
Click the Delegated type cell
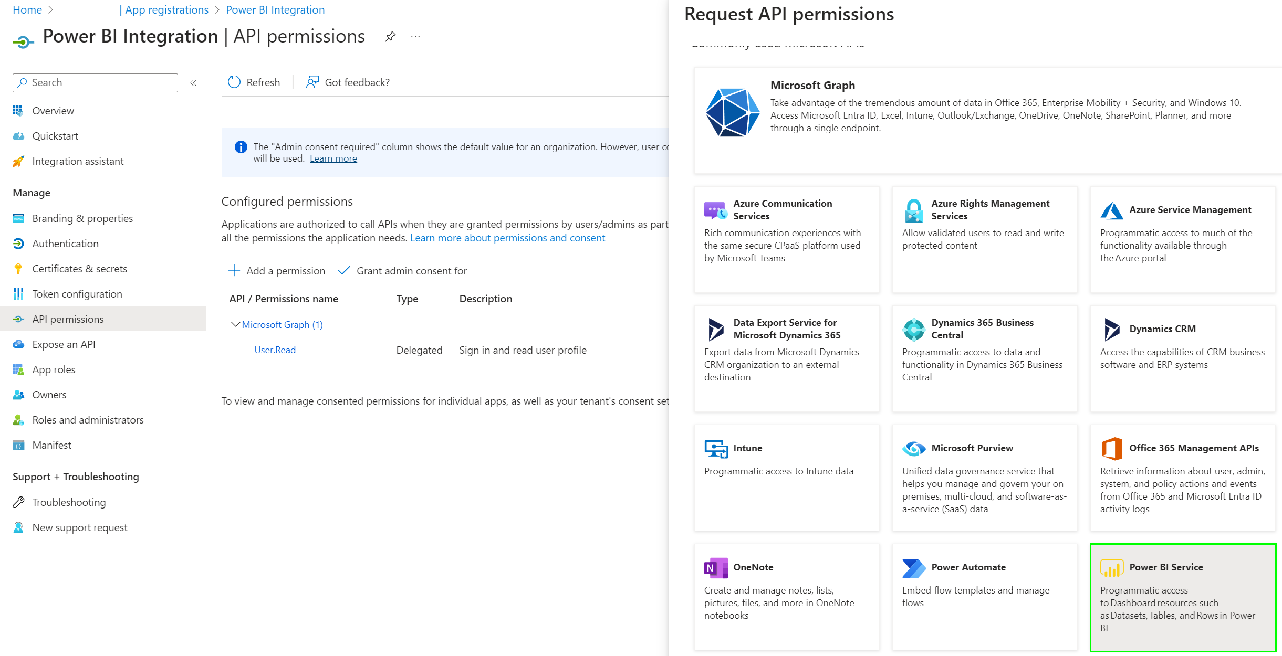(x=420, y=350)
